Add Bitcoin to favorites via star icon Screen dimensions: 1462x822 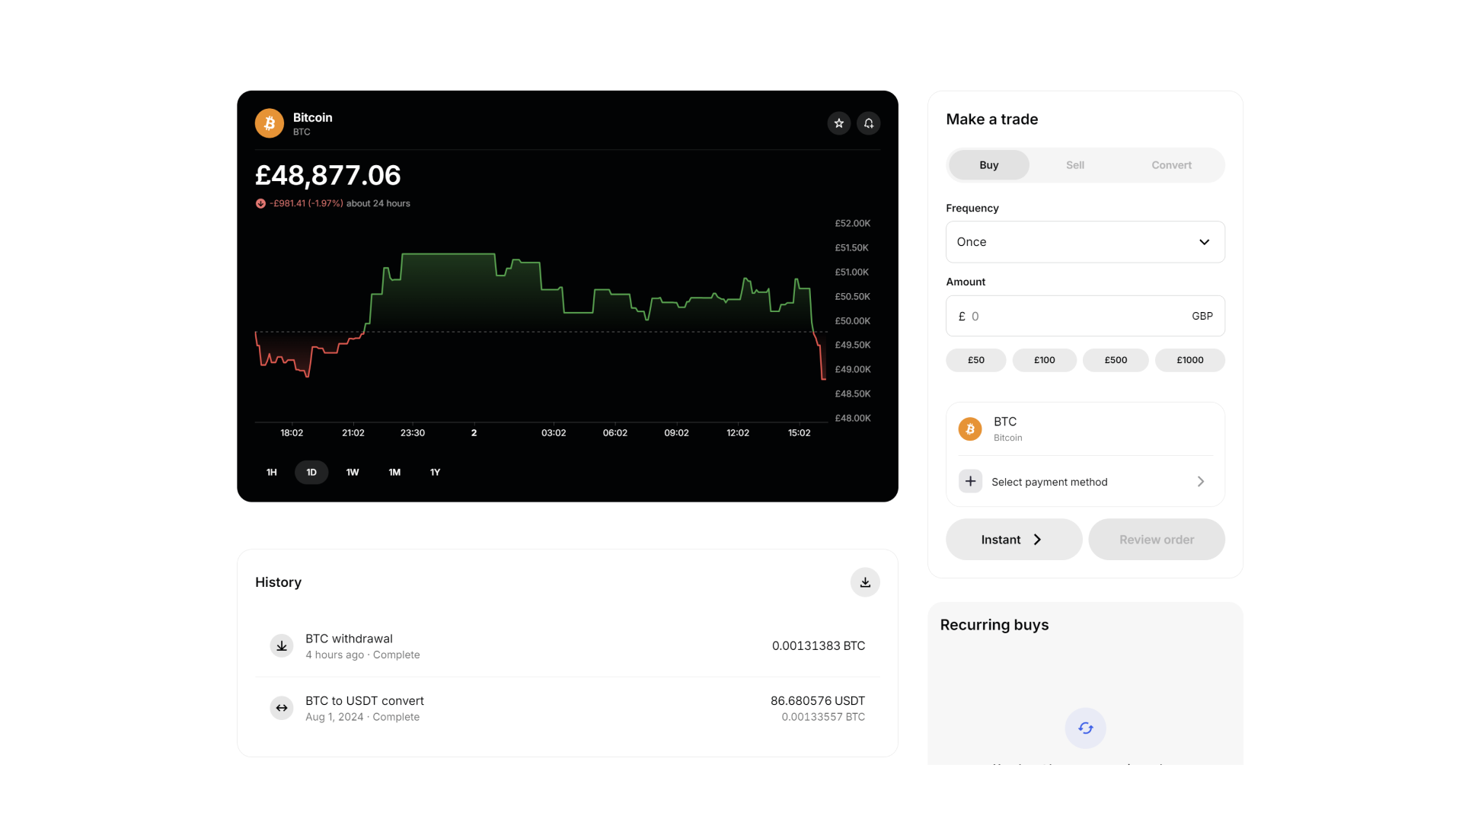coord(838,123)
